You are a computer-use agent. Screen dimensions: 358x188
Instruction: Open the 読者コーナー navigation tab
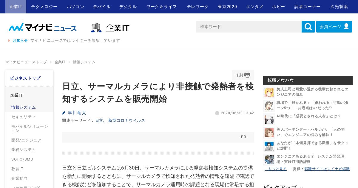point(307,7)
